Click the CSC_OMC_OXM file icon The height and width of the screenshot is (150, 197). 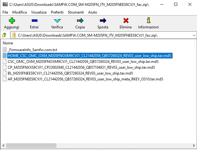click(x=5, y=61)
